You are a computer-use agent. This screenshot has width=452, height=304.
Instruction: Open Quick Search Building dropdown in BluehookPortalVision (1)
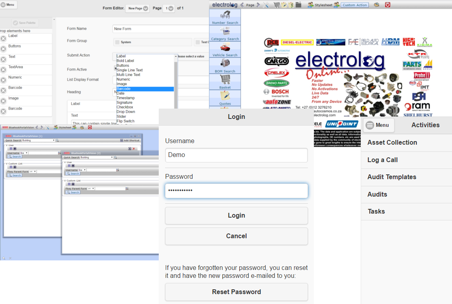[38, 140]
